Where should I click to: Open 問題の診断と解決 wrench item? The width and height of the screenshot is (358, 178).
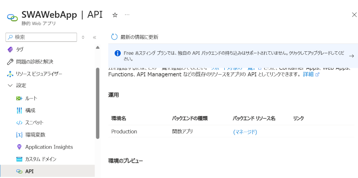pyautogui.click(x=34, y=62)
